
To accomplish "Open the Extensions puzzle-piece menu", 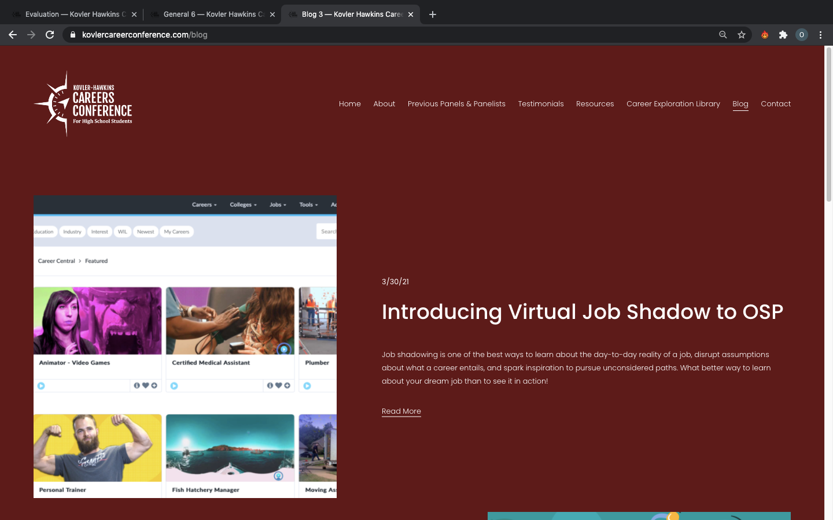I will pyautogui.click(x=783, y=35).
